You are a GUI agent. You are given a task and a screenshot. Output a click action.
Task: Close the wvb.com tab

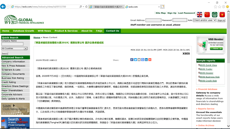click(x=159, y=7)
